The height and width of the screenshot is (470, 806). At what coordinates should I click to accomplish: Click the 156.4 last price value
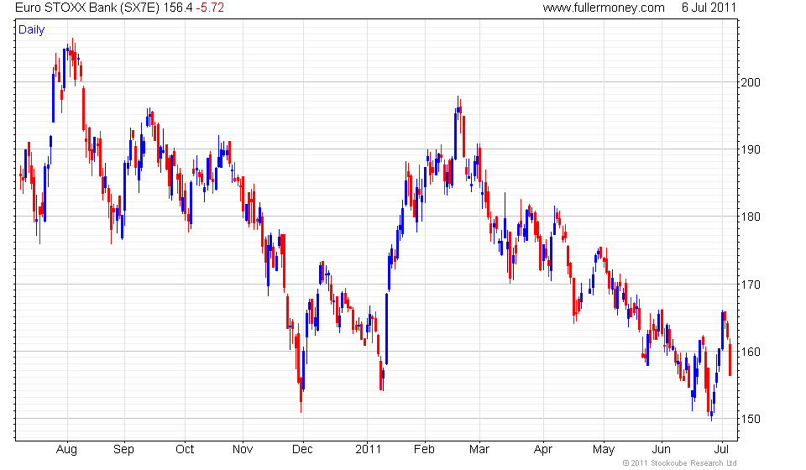[178, 8]
